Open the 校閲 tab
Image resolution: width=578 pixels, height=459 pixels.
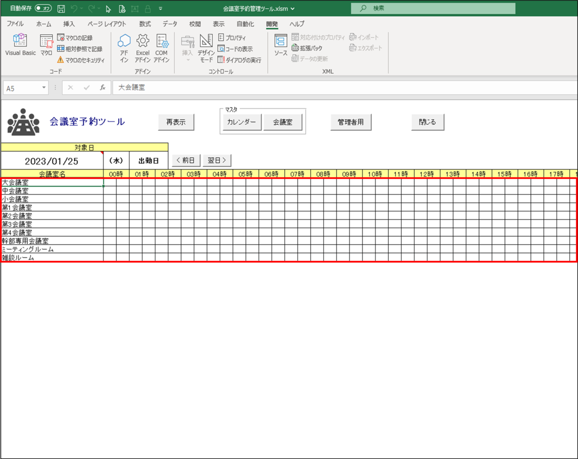coord(195,24)
